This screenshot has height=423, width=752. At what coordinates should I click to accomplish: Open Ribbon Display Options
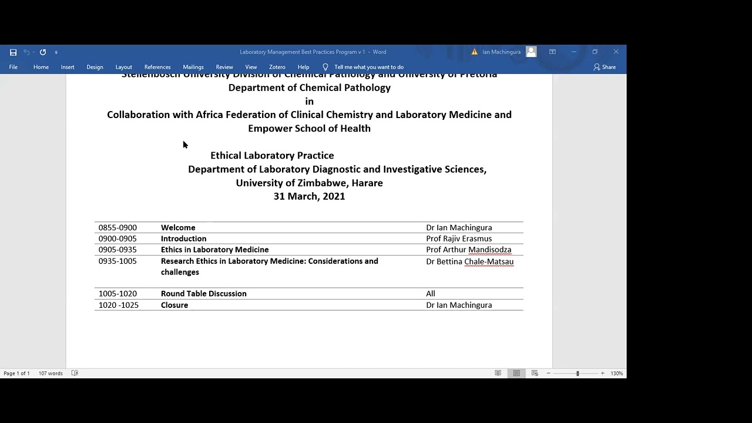click(x=552, y=52)
